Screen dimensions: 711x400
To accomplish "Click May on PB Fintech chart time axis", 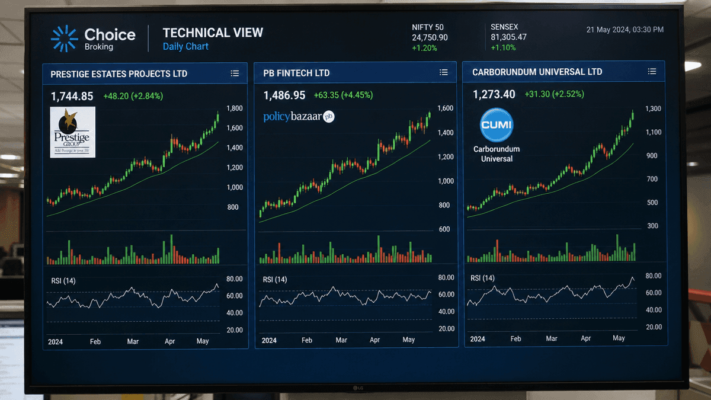I will pyautogui.click(x=409, y=340).
